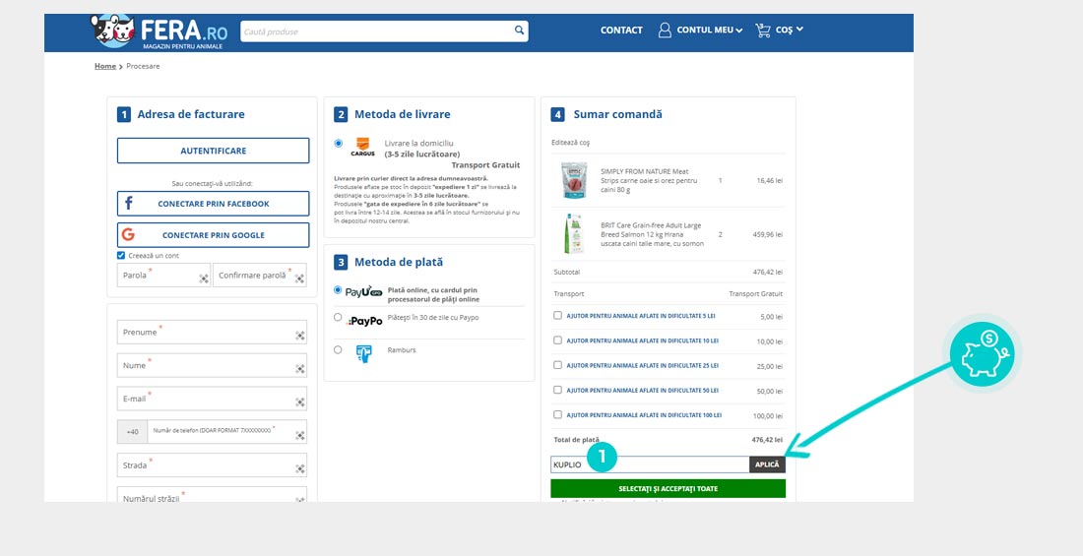Screen dimensions: 1083x556
Task: Focus the E-mail input field
Action: (212, 399)
